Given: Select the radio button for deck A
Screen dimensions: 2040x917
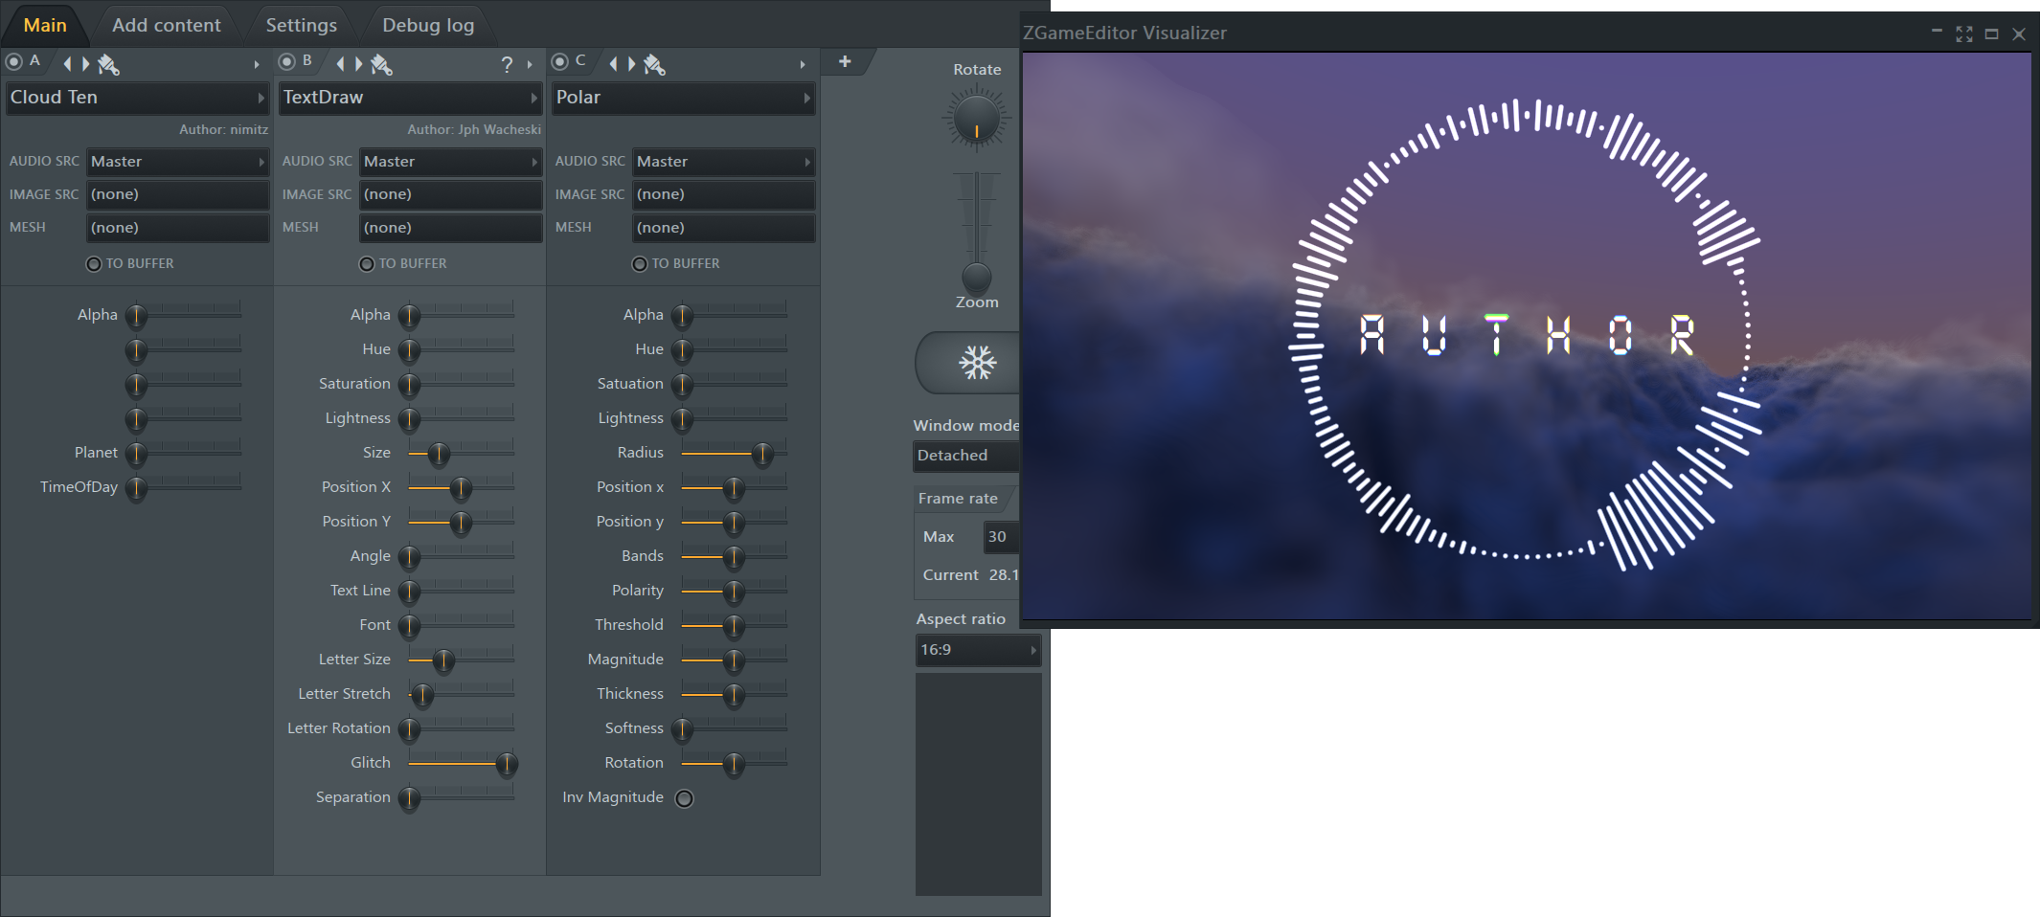Looking at the screenshot, I should click(12, 61).
